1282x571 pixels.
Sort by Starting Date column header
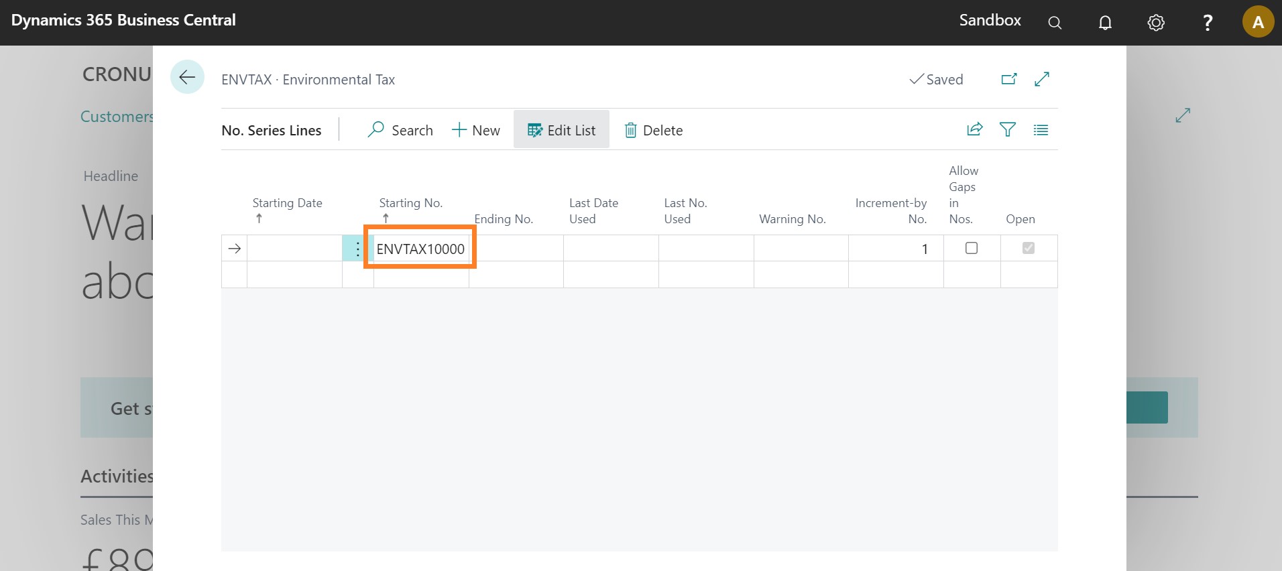pyautogui.click(x=287, y=203)
